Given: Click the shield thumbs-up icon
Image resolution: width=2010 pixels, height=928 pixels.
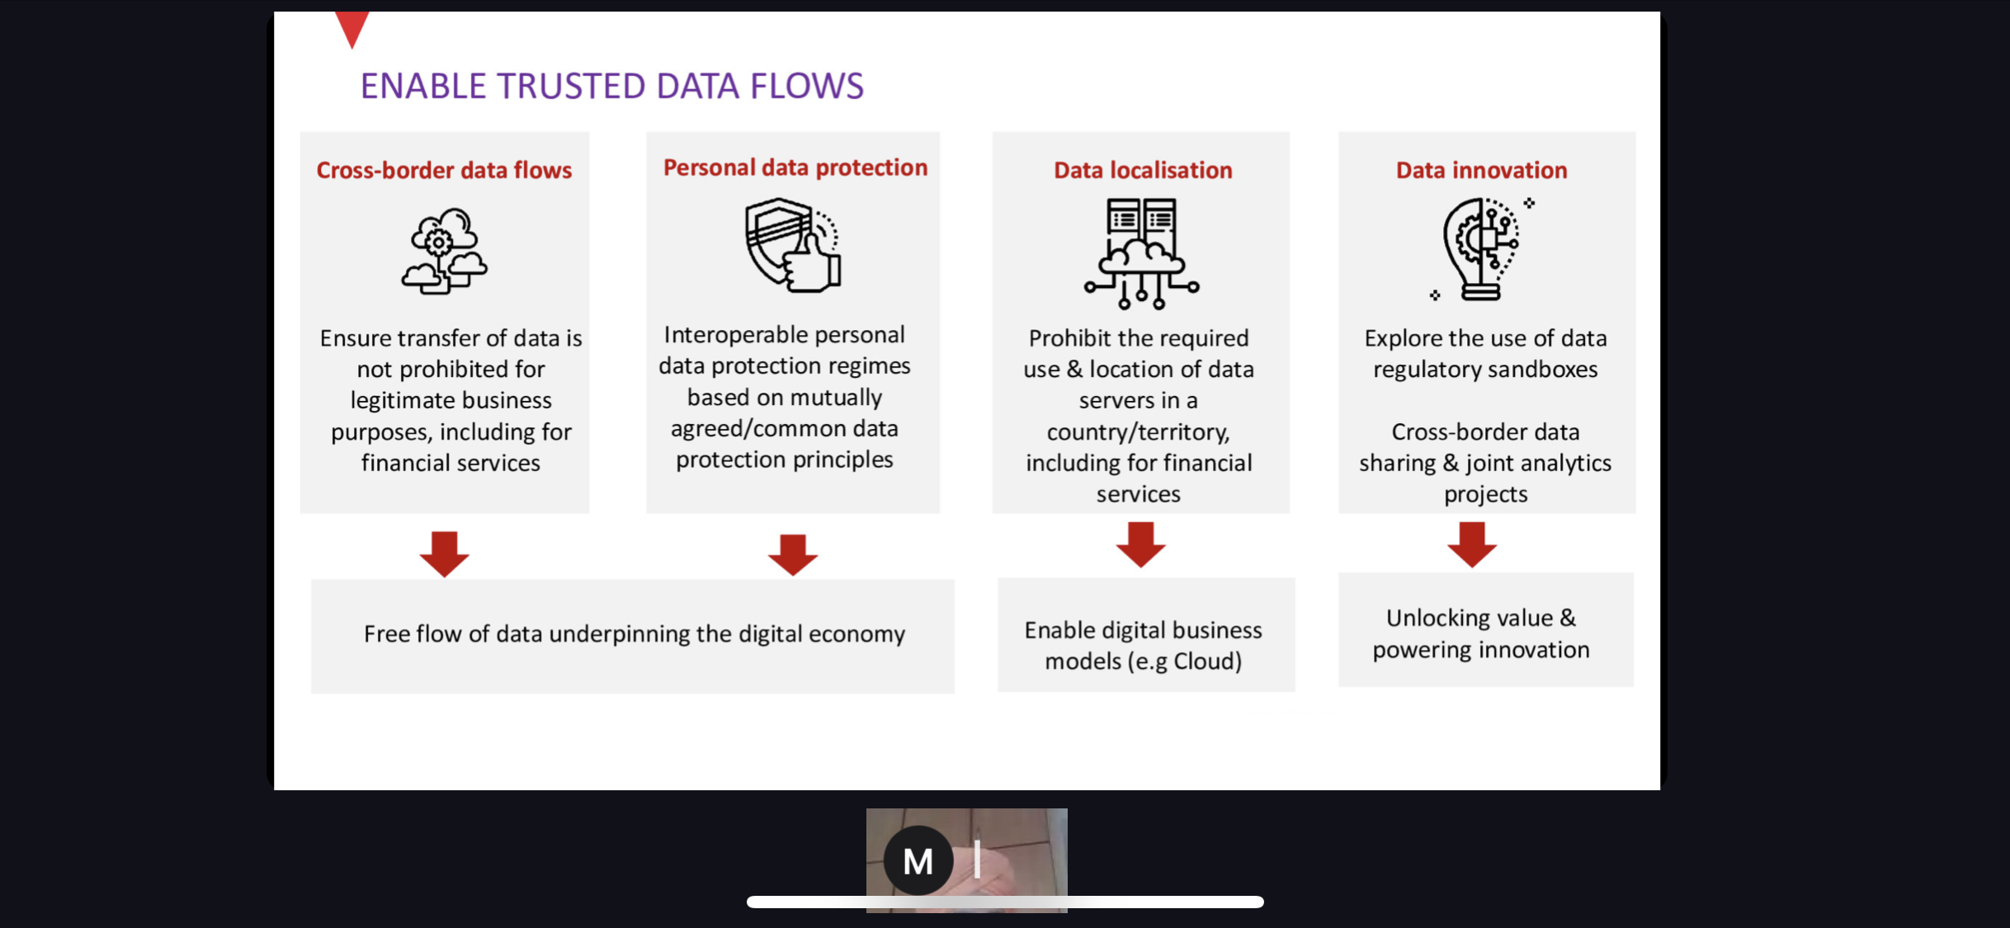Looking at the screenshot, I should click(792, 245).
